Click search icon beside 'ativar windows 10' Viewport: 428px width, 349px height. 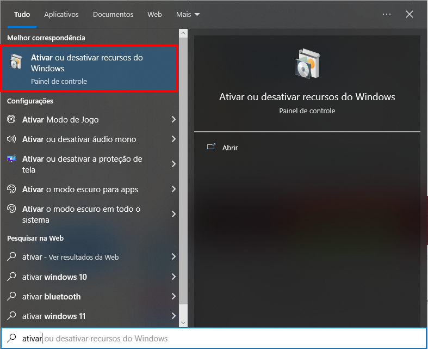pos(11,277)
